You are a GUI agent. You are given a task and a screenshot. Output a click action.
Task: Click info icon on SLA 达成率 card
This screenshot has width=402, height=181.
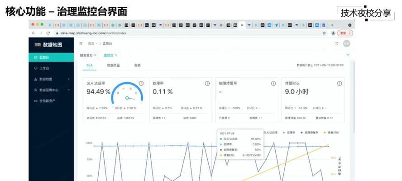[141, 83]
